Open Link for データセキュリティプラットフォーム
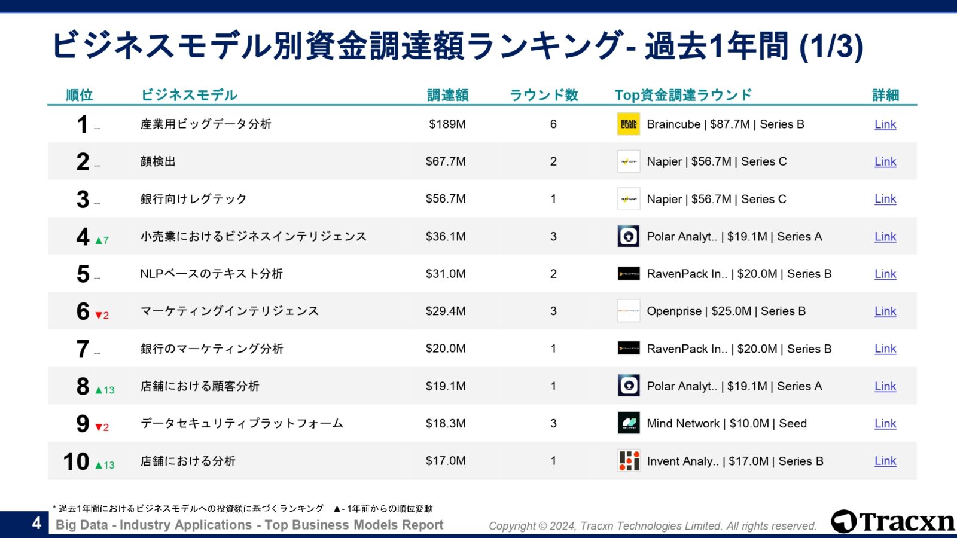 885,423
